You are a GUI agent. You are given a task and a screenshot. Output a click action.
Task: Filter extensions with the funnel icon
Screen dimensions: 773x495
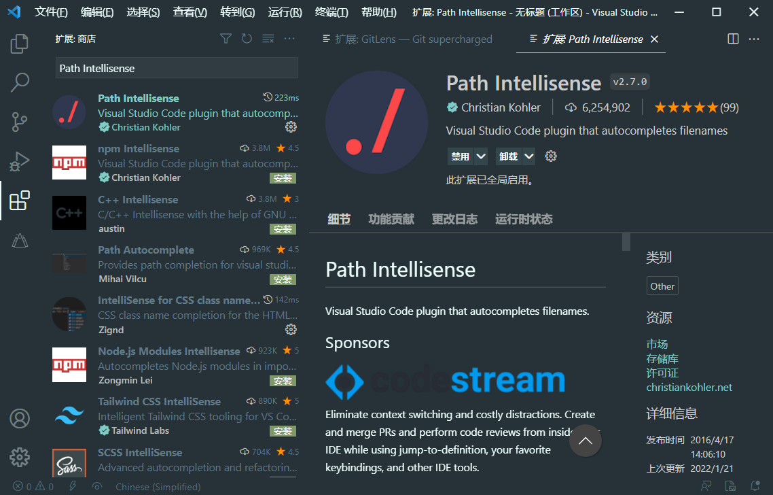pos(226,39)
